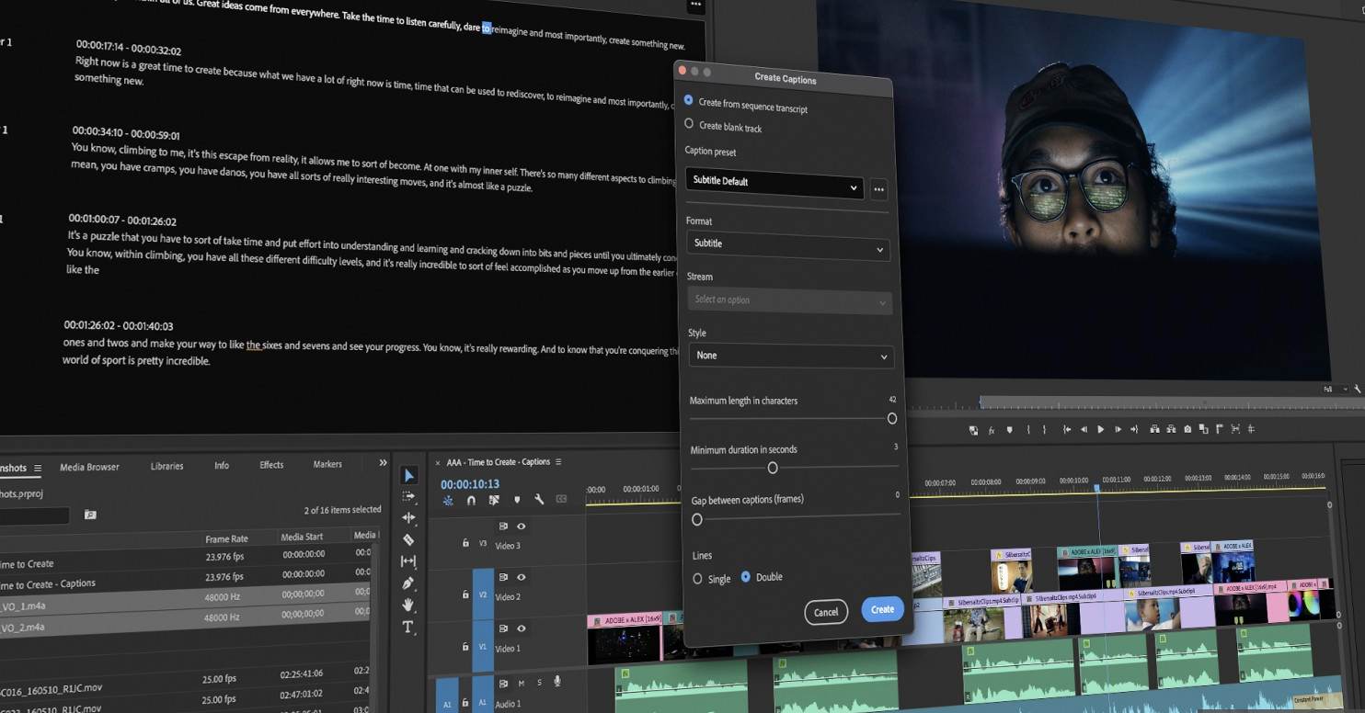
Task: Open the Media Browser tab
Action: (x=89, y=467)
